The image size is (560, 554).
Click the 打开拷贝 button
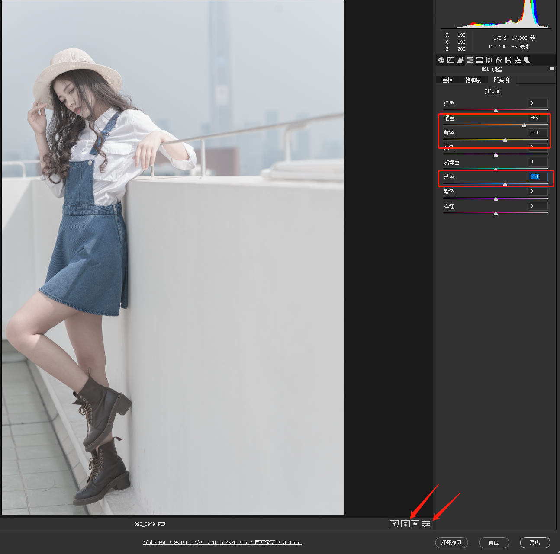(x=451, y=542)
